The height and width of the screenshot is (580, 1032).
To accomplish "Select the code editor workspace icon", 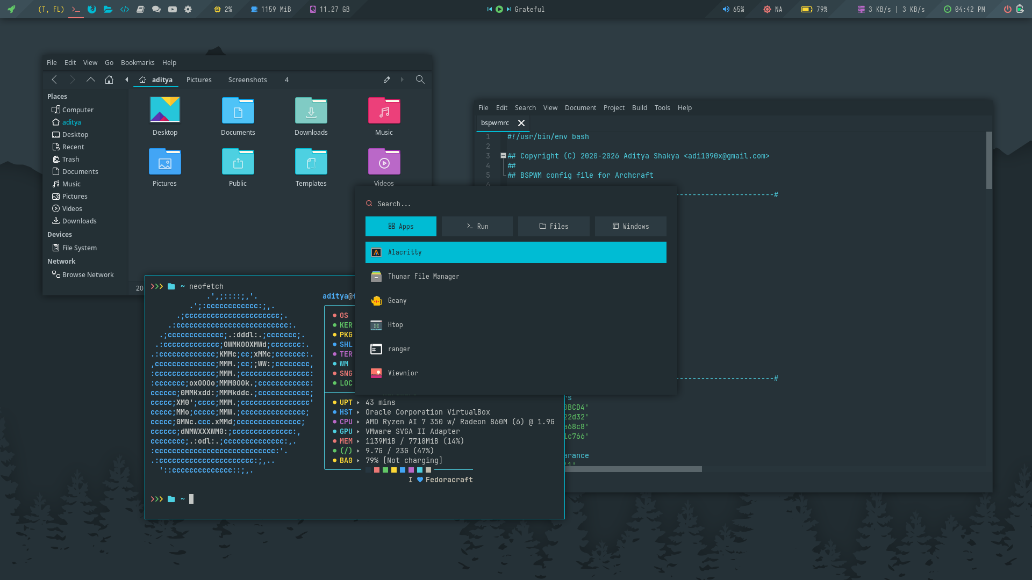I will tap(125, 9).
